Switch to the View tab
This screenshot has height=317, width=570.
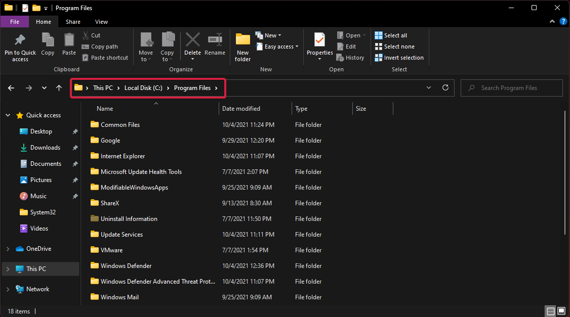tap(101, 22)
